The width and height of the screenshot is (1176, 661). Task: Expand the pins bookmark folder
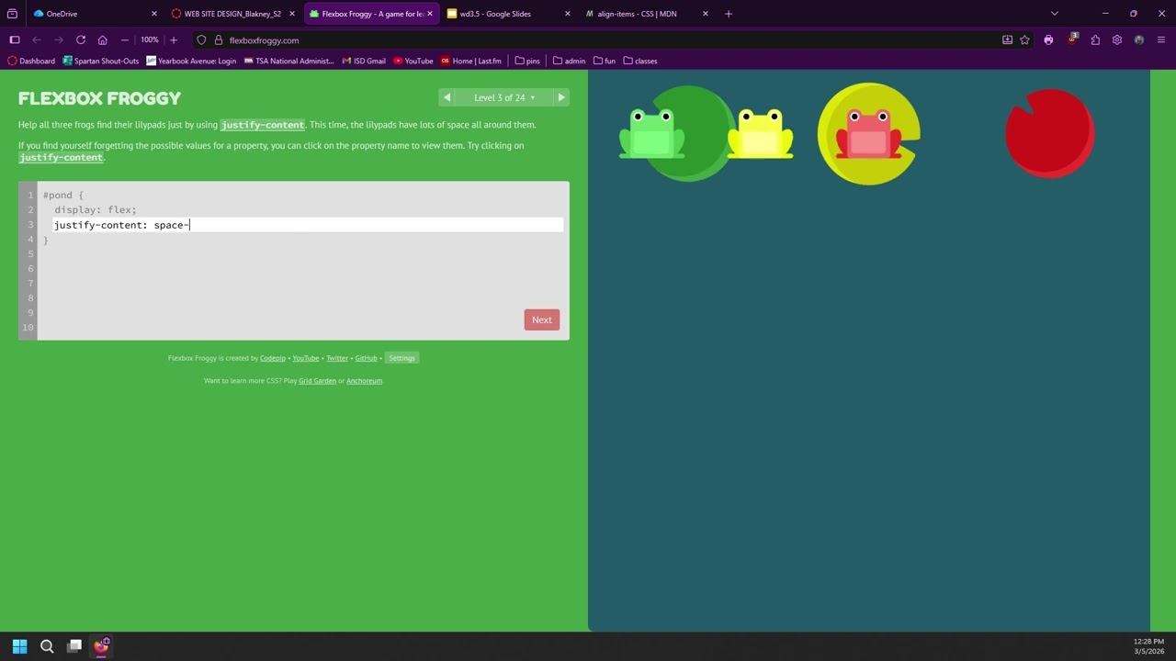coord(527,61)
